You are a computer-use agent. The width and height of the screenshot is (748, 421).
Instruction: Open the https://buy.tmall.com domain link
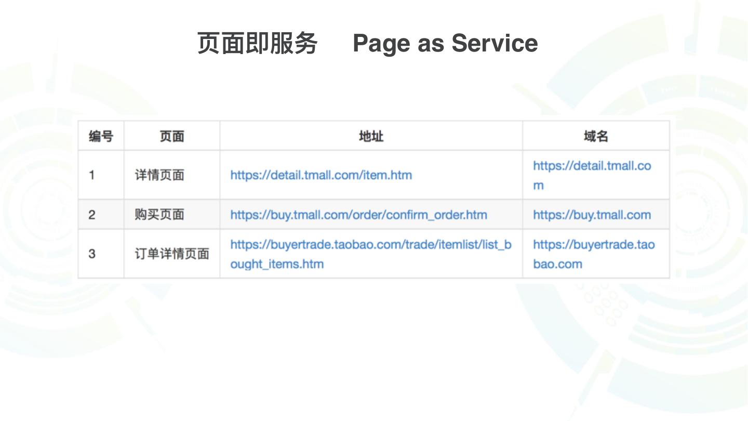coord(592,215)
